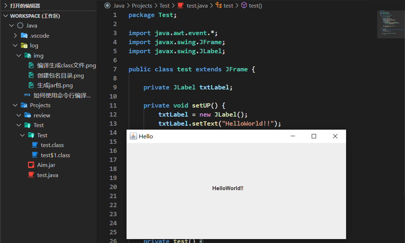Select the test.java breadcrumb segment
Image resolution: width=405 pixels, height=243 pixels.
coord(197,5)
